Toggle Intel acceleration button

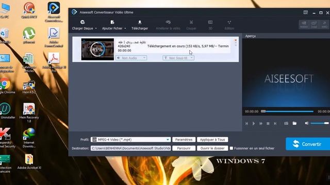point(314,25)
